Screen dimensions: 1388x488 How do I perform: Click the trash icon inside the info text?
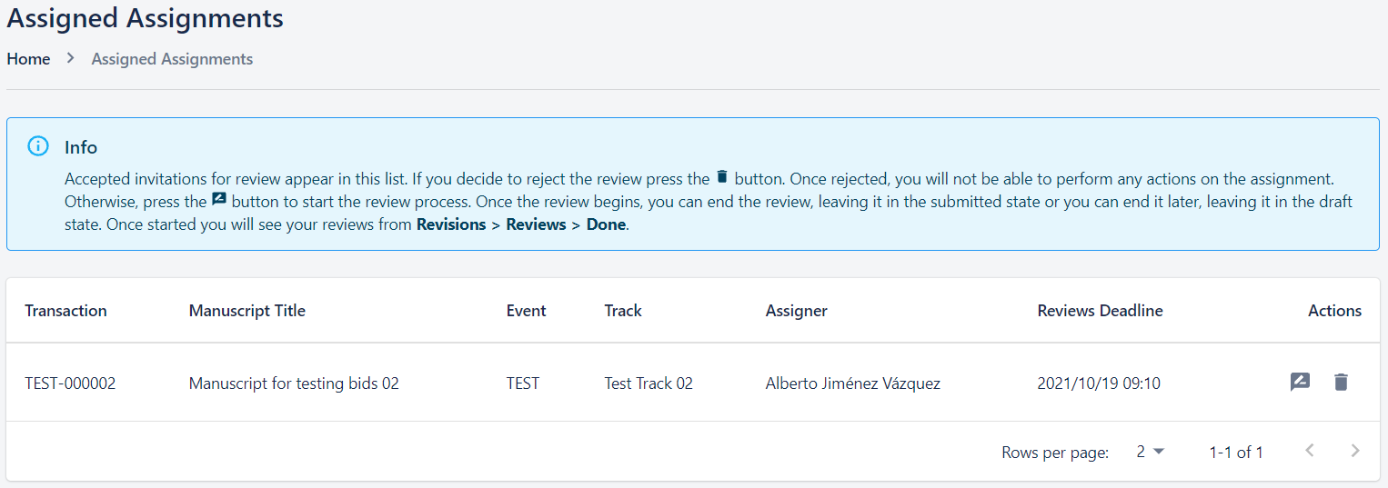722,177
